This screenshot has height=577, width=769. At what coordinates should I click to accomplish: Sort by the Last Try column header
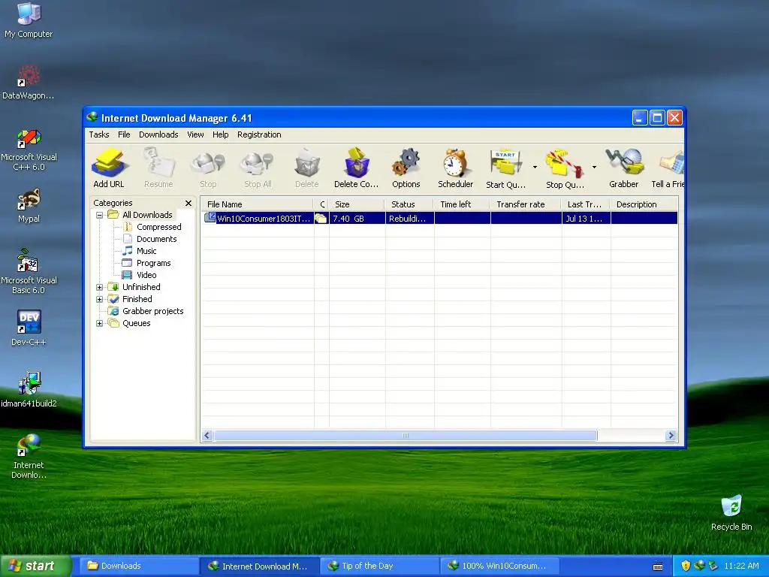(x=586, y=204)
